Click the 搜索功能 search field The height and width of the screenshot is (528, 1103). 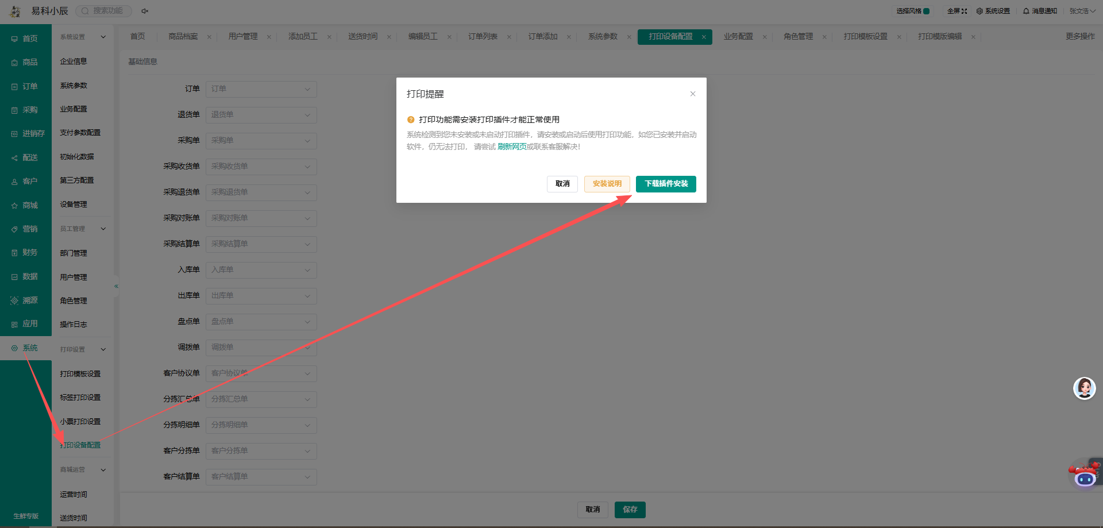[x=103, y=11]
